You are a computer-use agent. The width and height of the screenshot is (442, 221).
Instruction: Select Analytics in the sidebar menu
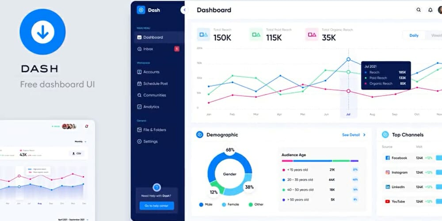[x=151, y=107]
